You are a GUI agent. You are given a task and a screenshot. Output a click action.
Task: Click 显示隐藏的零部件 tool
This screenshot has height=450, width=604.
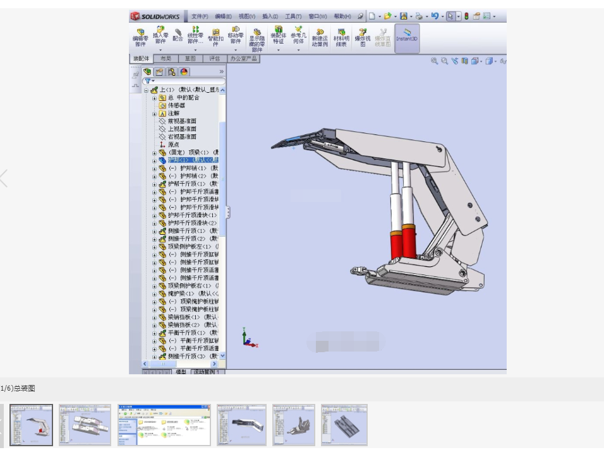257,40
